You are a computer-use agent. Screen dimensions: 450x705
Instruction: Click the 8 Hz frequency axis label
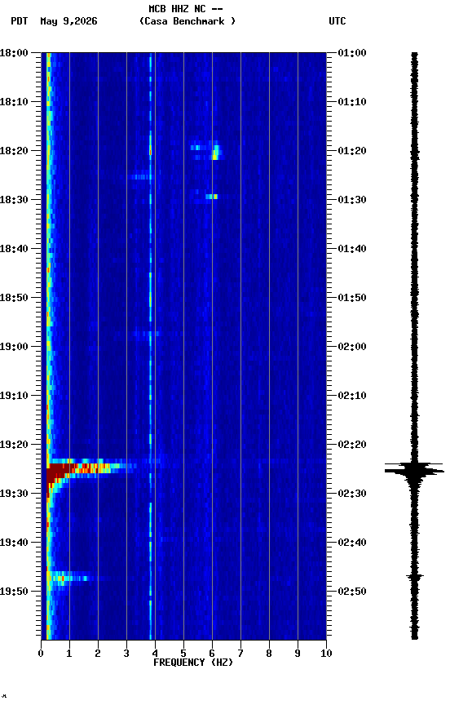click(269, 654)
